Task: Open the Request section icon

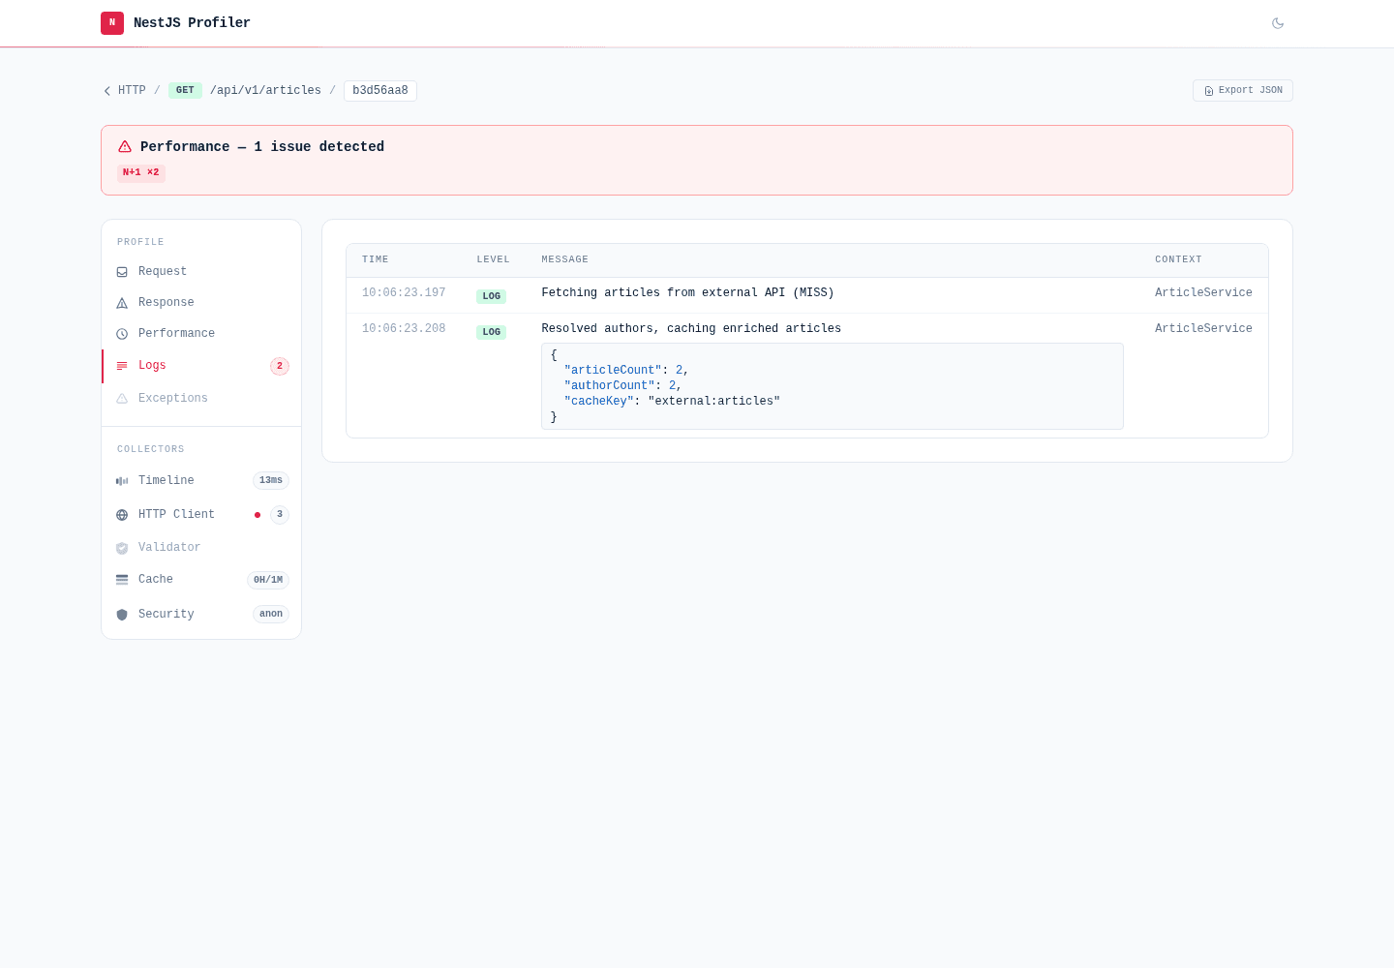Action: click(122, 272)
